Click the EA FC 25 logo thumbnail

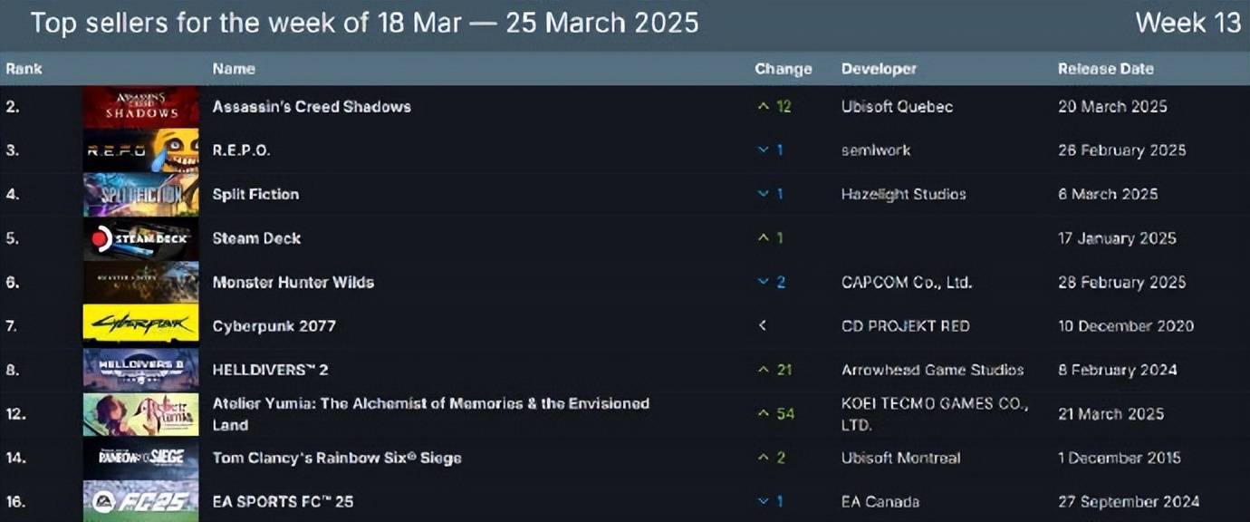pos(140,501)
